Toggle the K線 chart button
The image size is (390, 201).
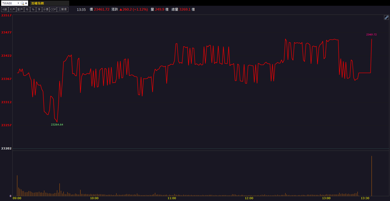(5, 9)
